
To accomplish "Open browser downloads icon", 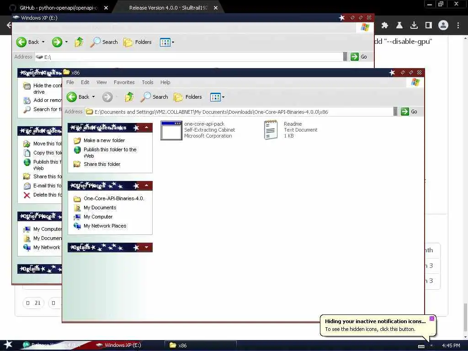I will [x=414, y=26].
